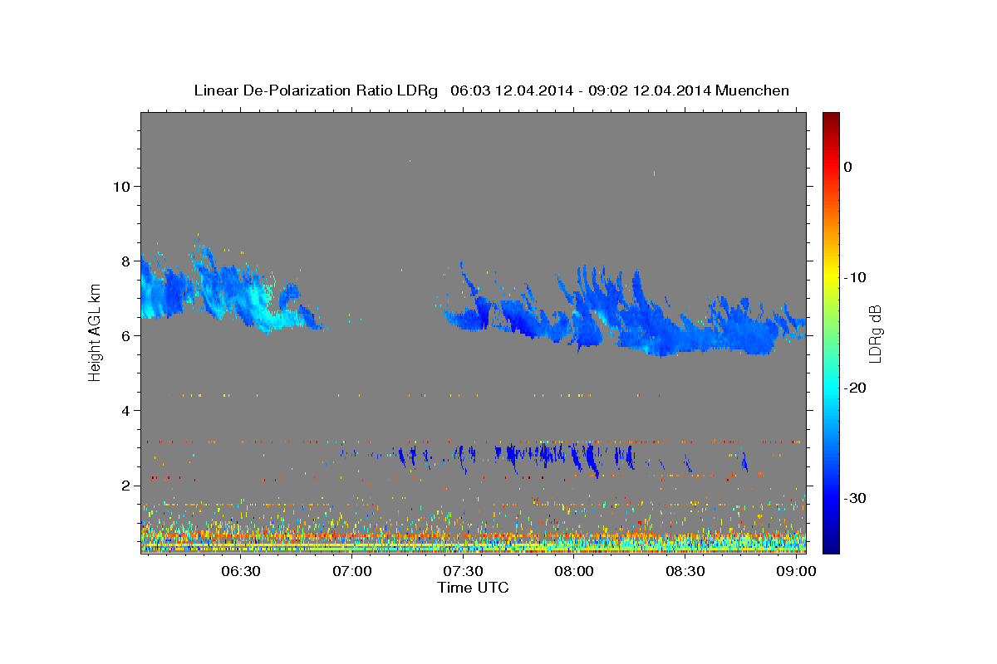Screen dimensions: 997x664
Task: Click the colorbar value "0"
Action: pos(847,167)
